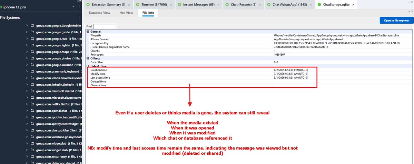Select the Row count value 10891367

coord(279,55)
